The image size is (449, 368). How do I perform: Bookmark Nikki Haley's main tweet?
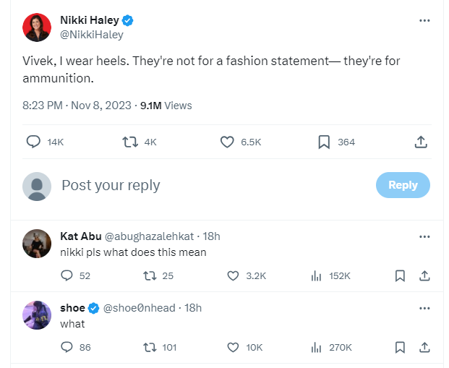(x=324, y=142)
